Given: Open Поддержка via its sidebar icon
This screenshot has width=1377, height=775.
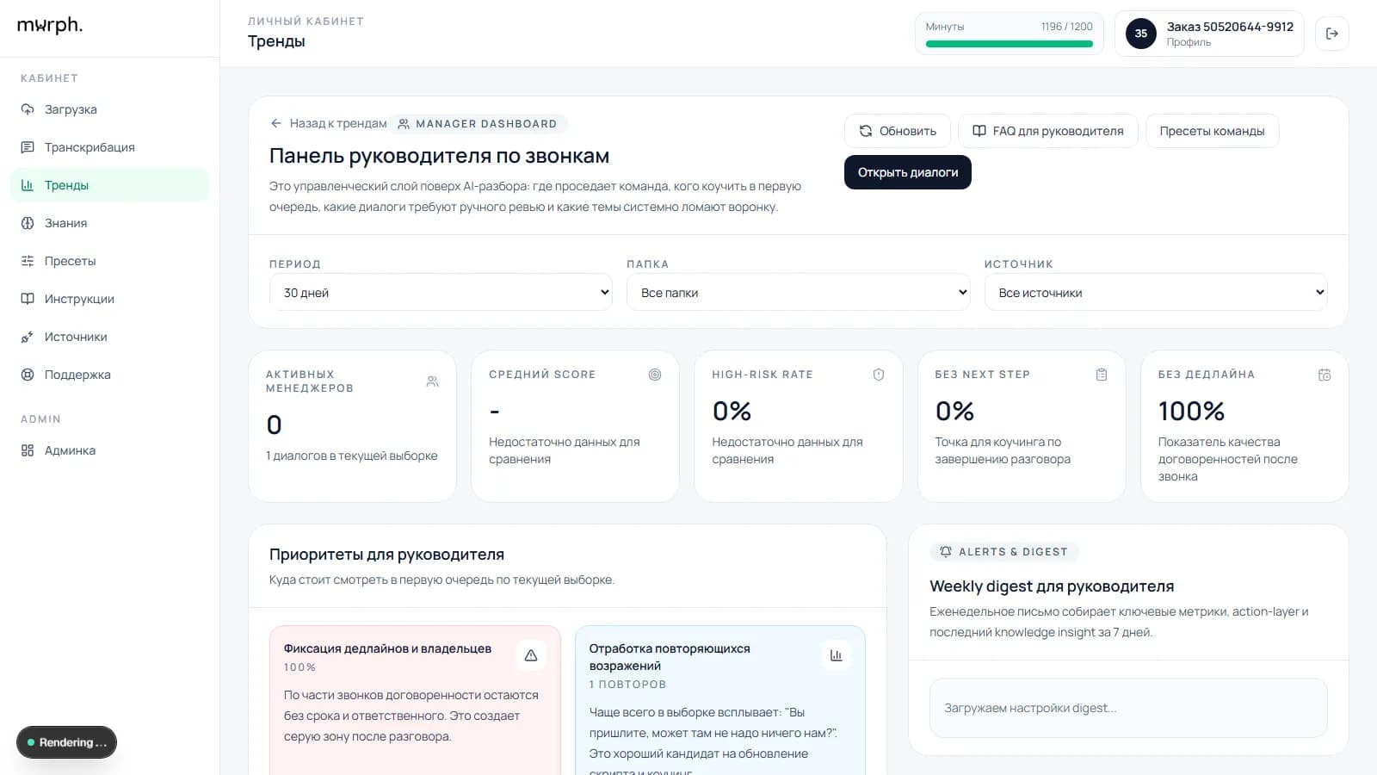Looking at the screenshot, I should point(28,375).
